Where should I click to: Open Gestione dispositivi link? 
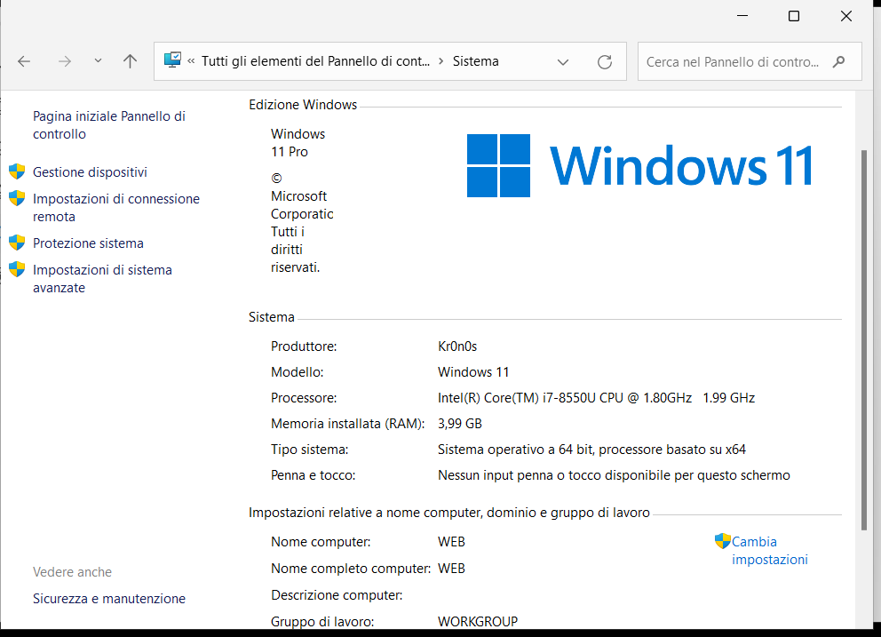pyautogui.click(x=90, y=172)
